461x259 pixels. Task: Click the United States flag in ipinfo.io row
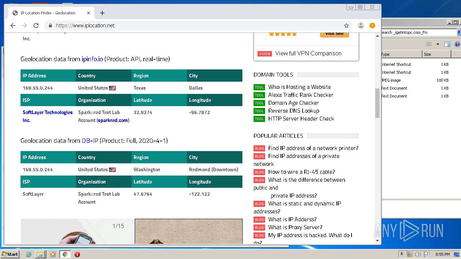(x=112, y=88)
